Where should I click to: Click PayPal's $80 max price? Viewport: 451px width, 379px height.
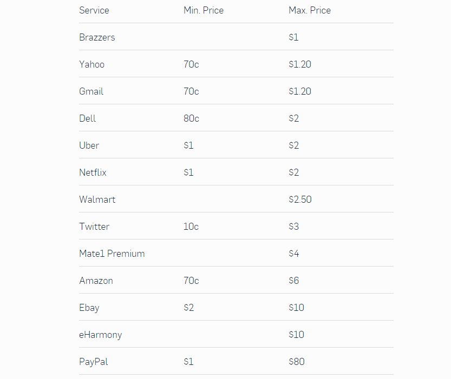coord(297,362)
